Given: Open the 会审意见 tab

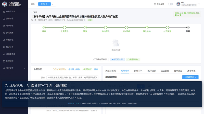Looking at the screenshot, I should [178, 71].
